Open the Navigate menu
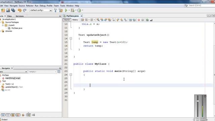The width and height of the screenshot is (215, 121). tap(13, 6)
